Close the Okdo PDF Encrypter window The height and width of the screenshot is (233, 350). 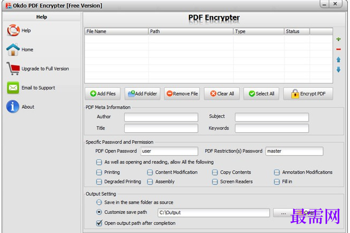[x=335, y=4]
